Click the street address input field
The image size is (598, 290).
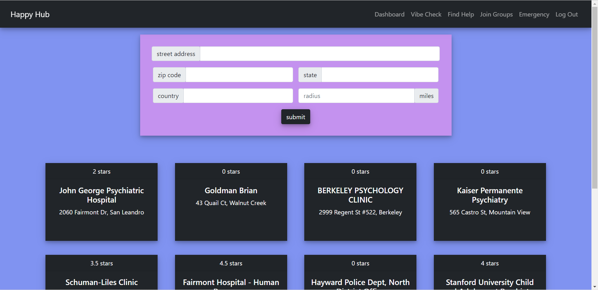click(319, 54)
